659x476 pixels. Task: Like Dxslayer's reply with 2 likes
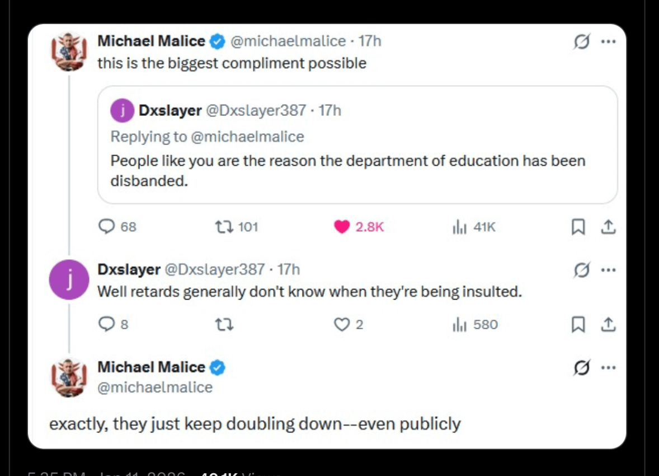(341, 325)
